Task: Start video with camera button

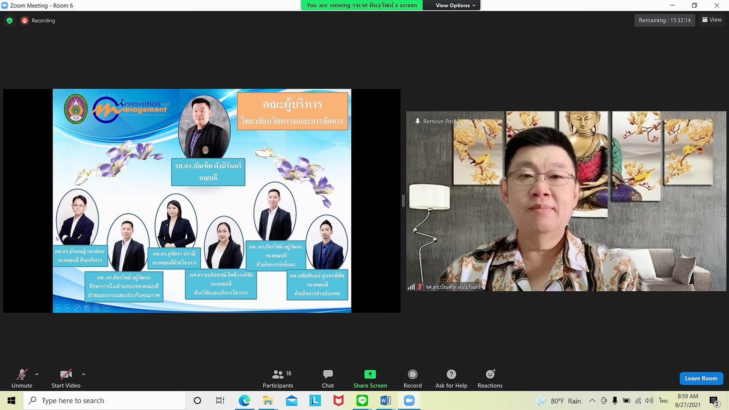Action: pyautogui.click(x=66, y=378)
